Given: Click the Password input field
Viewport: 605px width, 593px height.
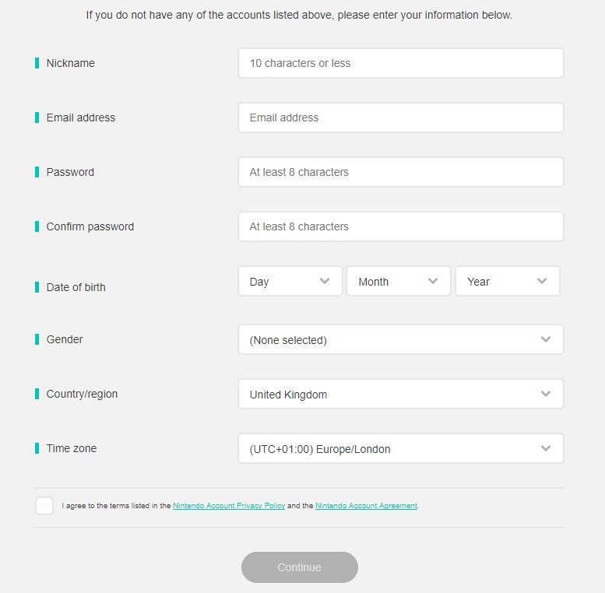Looking at the screenshot, I should pyautogui.click(x=400, y=172).
